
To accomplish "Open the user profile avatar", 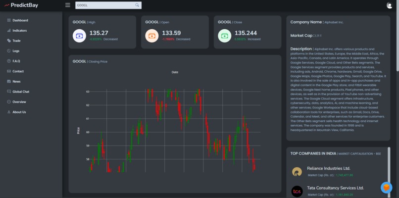I will coord(389,5).
